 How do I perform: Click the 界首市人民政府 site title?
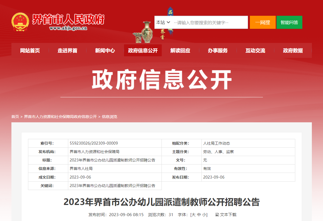[68, 19]
